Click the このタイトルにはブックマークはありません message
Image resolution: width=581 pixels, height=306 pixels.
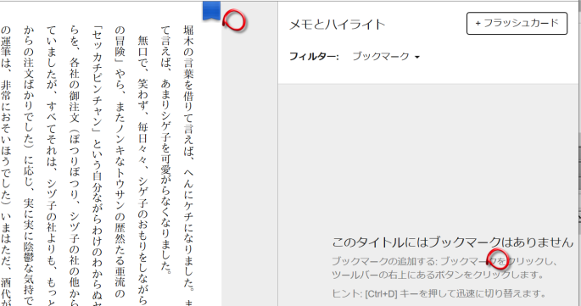[x=452, y=242]
